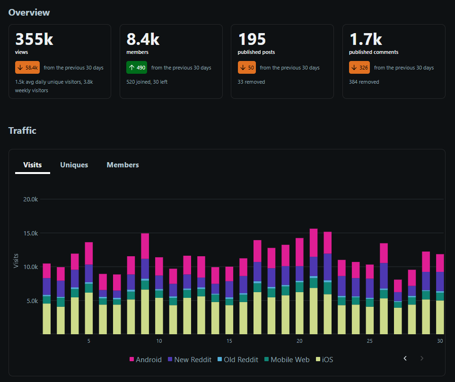Open the 1.7k published comments card
Viewport: 455px width, 382px height.
[x=394, y=61]
